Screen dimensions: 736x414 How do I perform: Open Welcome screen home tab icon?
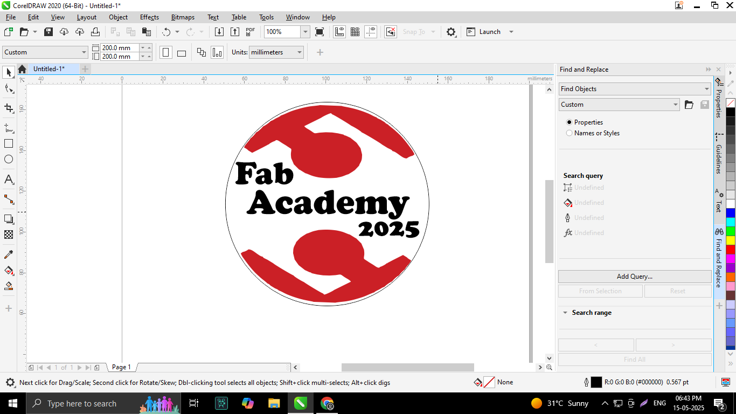pyautogui.click(x=22, y=69)
